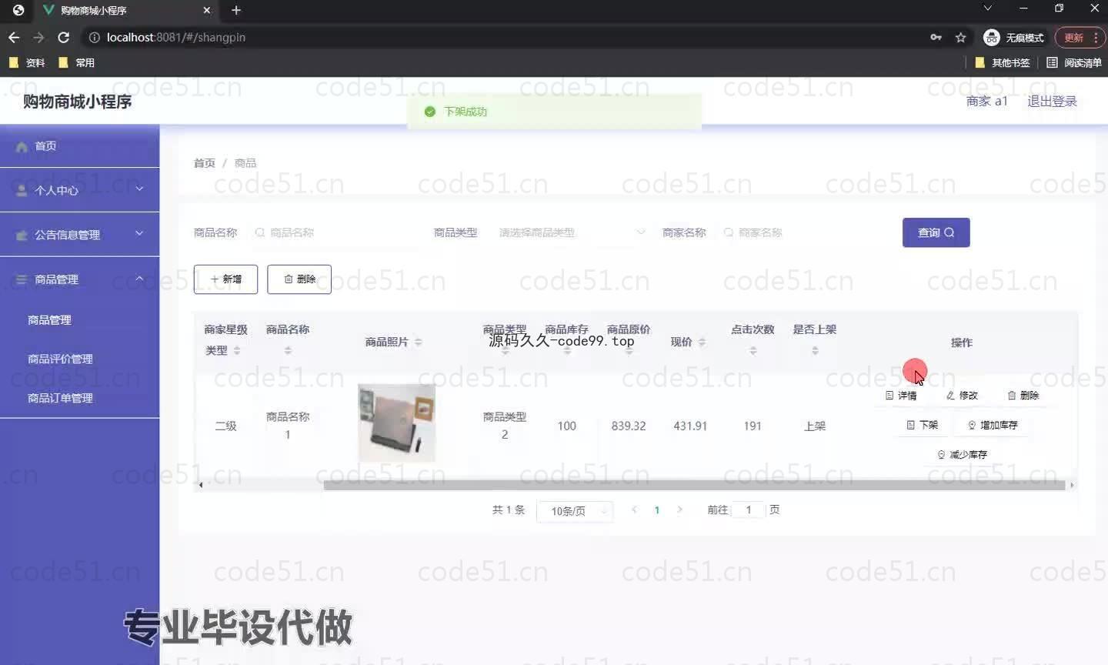The width and height of the screenshot is (1108, 665).
Task: Click the 839.32 original price cell
Action: (629, 426)
